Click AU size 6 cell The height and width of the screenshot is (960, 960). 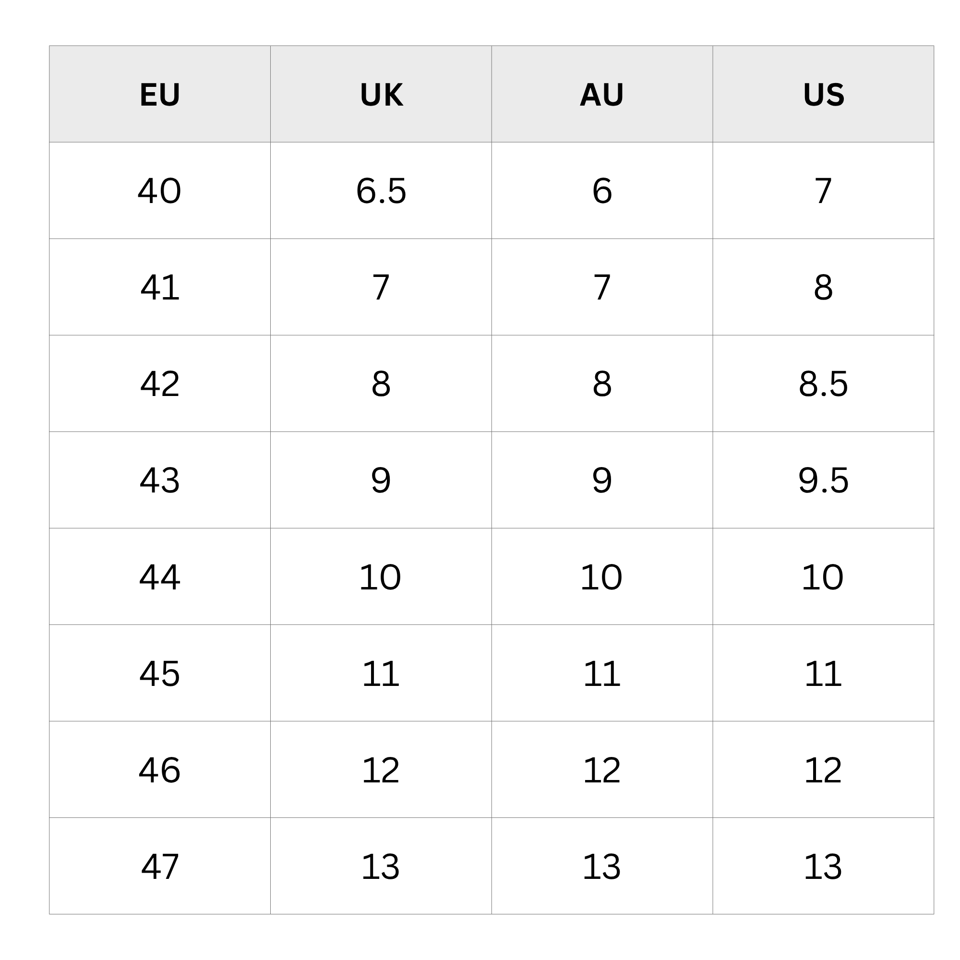point(602,190)
